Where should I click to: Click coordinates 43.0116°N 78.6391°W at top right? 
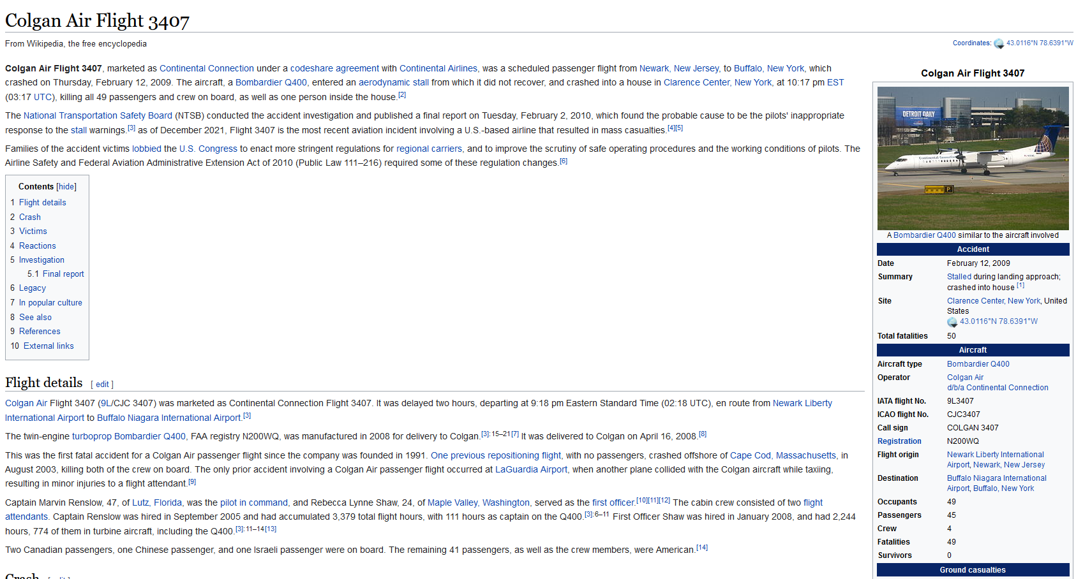point(1040,43)
